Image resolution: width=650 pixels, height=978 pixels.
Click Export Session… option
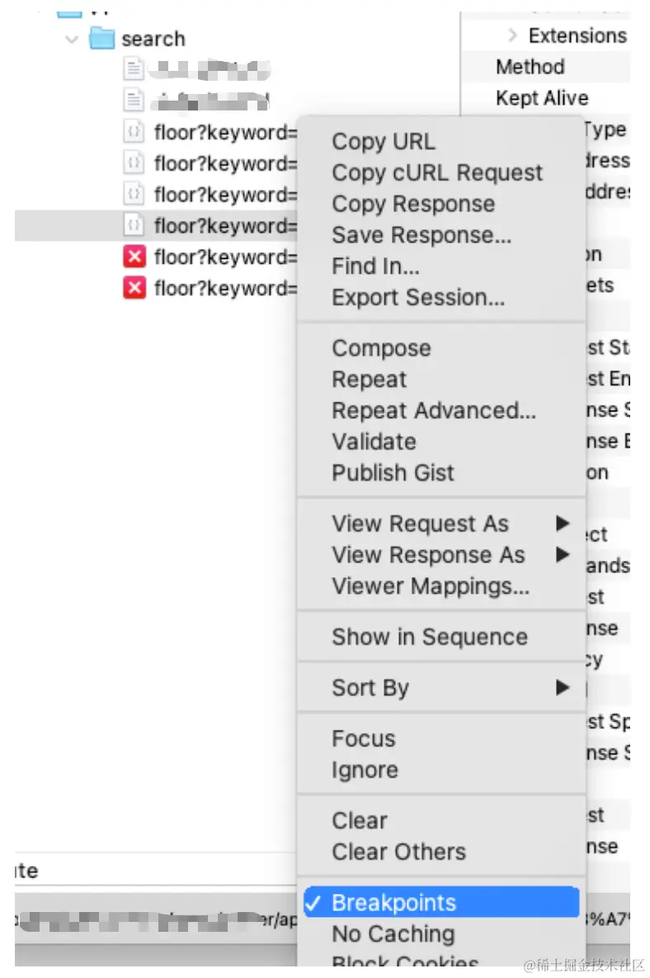point(418,297)
